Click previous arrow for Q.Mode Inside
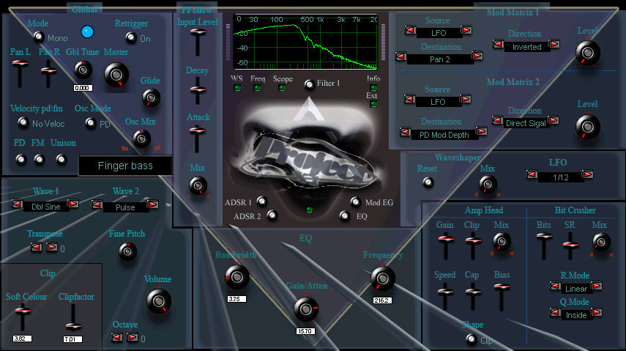 [x=555, y=312]
